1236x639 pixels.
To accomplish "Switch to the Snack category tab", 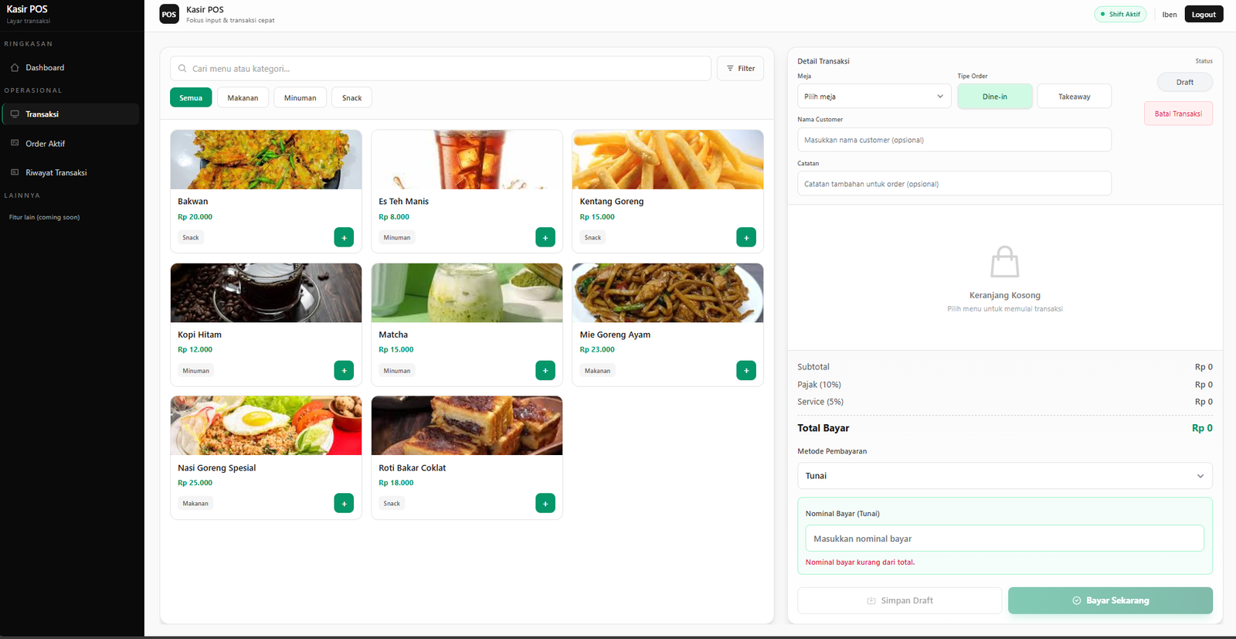I will pos(352,97).
